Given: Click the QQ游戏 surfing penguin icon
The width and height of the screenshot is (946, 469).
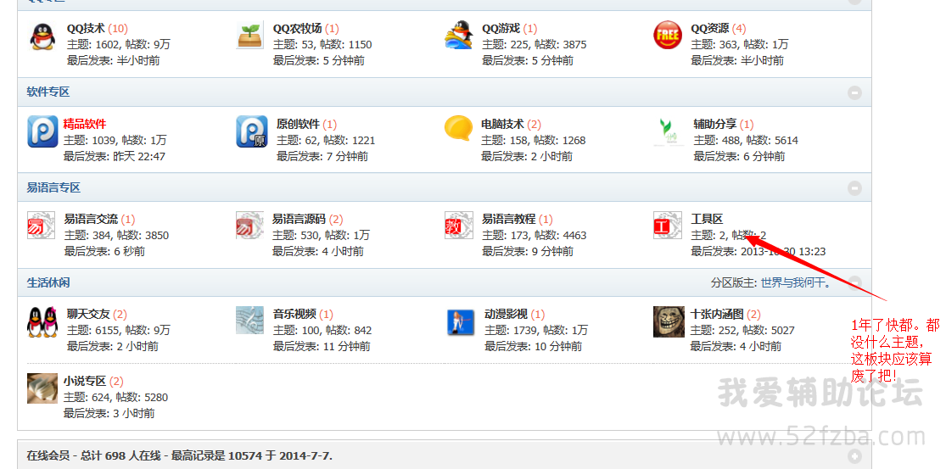Looking at the screenshot, I should (x=458, y=35).
